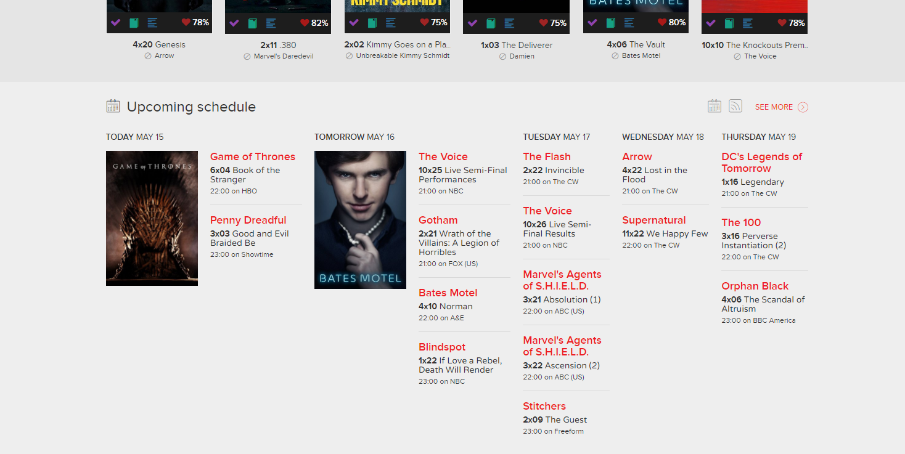This screenshot has width=905, height=454.
Task: Open Bates Motel 4x10 Norman entry
Action: pos(446,306)
